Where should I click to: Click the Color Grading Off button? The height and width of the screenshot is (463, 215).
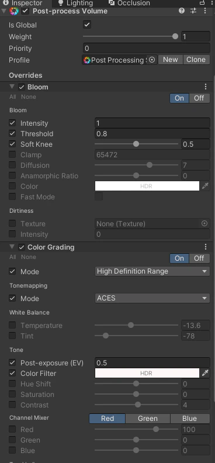(x=199, y=258)
